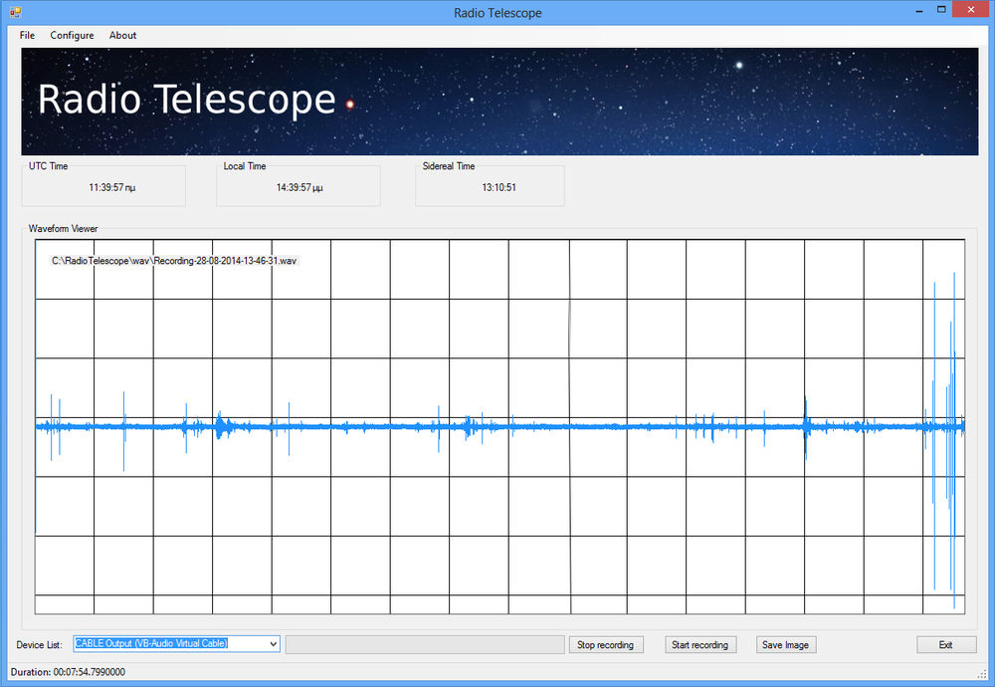Exit the Radio Telescope application

(945, 644)
